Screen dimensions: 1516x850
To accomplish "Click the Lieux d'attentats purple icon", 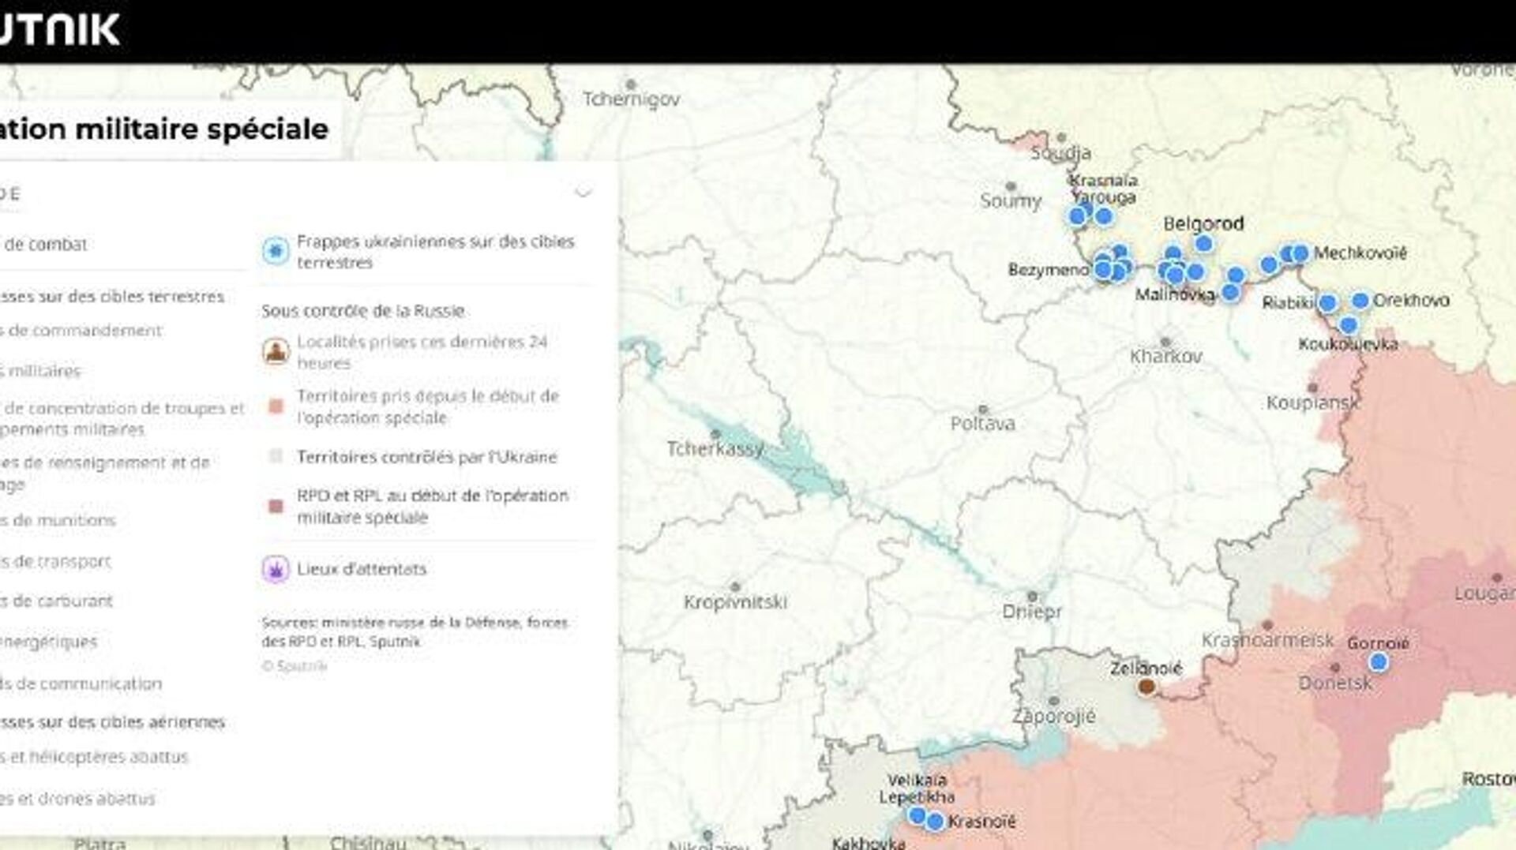I will (x=276, y=568).
